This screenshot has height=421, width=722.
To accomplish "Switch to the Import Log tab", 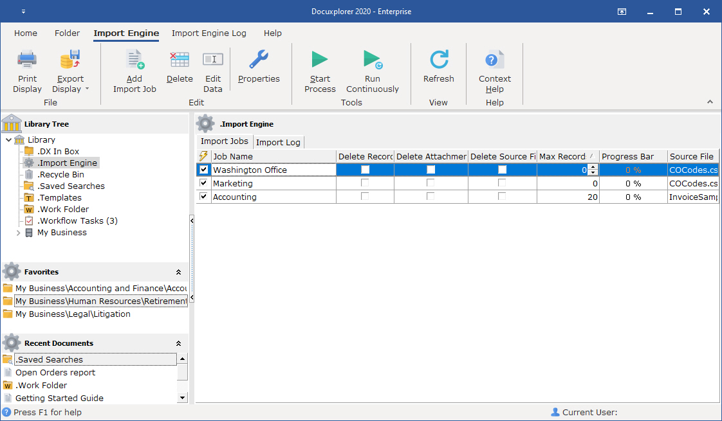I will tap(278, 142).
